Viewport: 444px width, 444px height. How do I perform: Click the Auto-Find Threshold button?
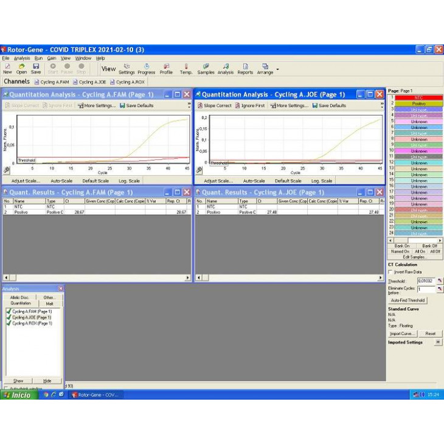(408, 300)
